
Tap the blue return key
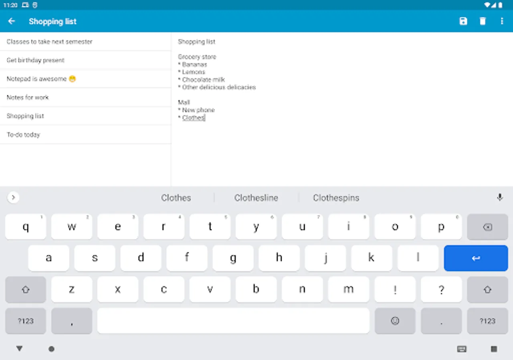coord(476,258)
